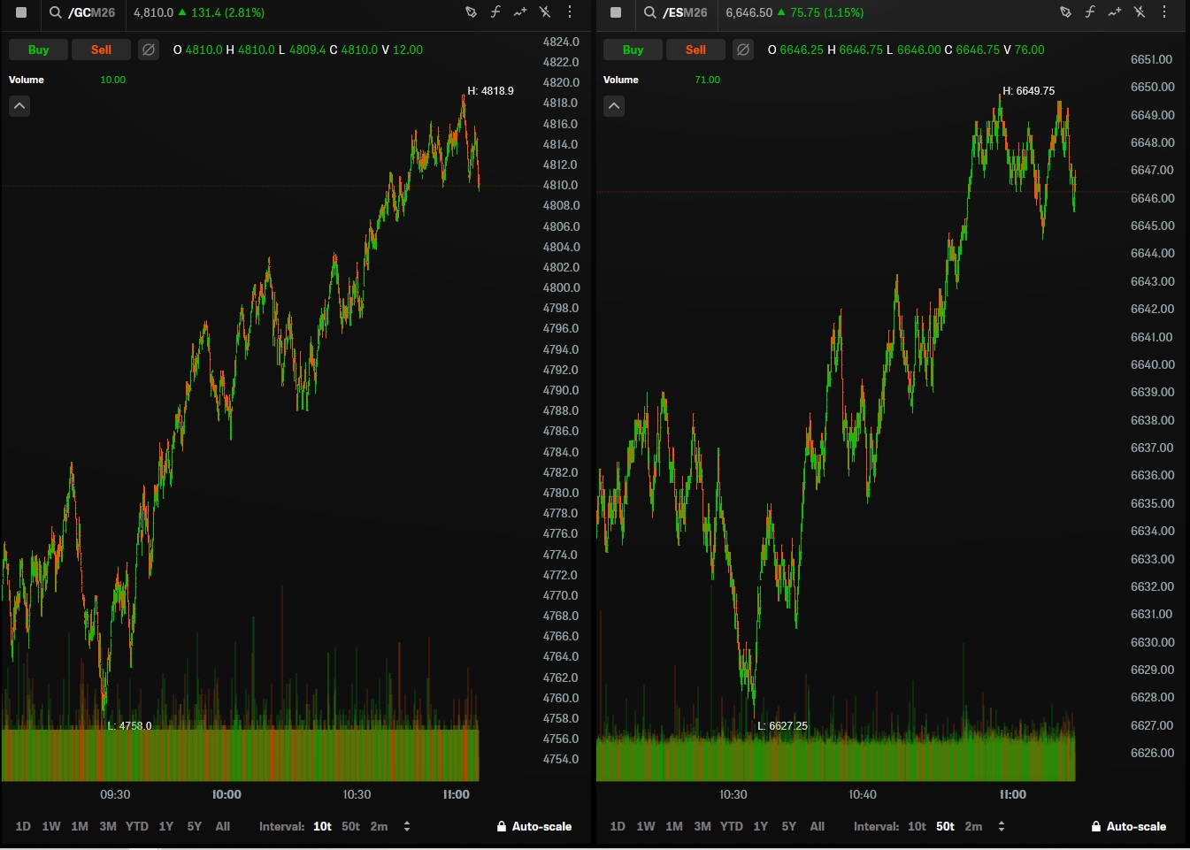This screenshot has width=1190, height=850.
Task: Toggle Auto-scale lock on the /GCM26 chart
Action: tap(534, 826)
